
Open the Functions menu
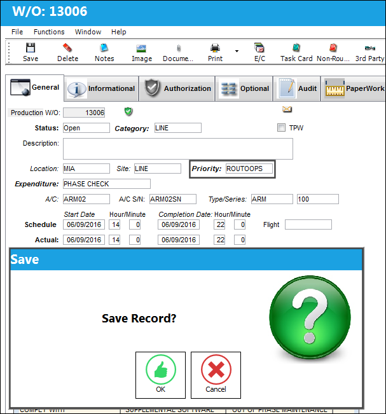click(49, 32)
